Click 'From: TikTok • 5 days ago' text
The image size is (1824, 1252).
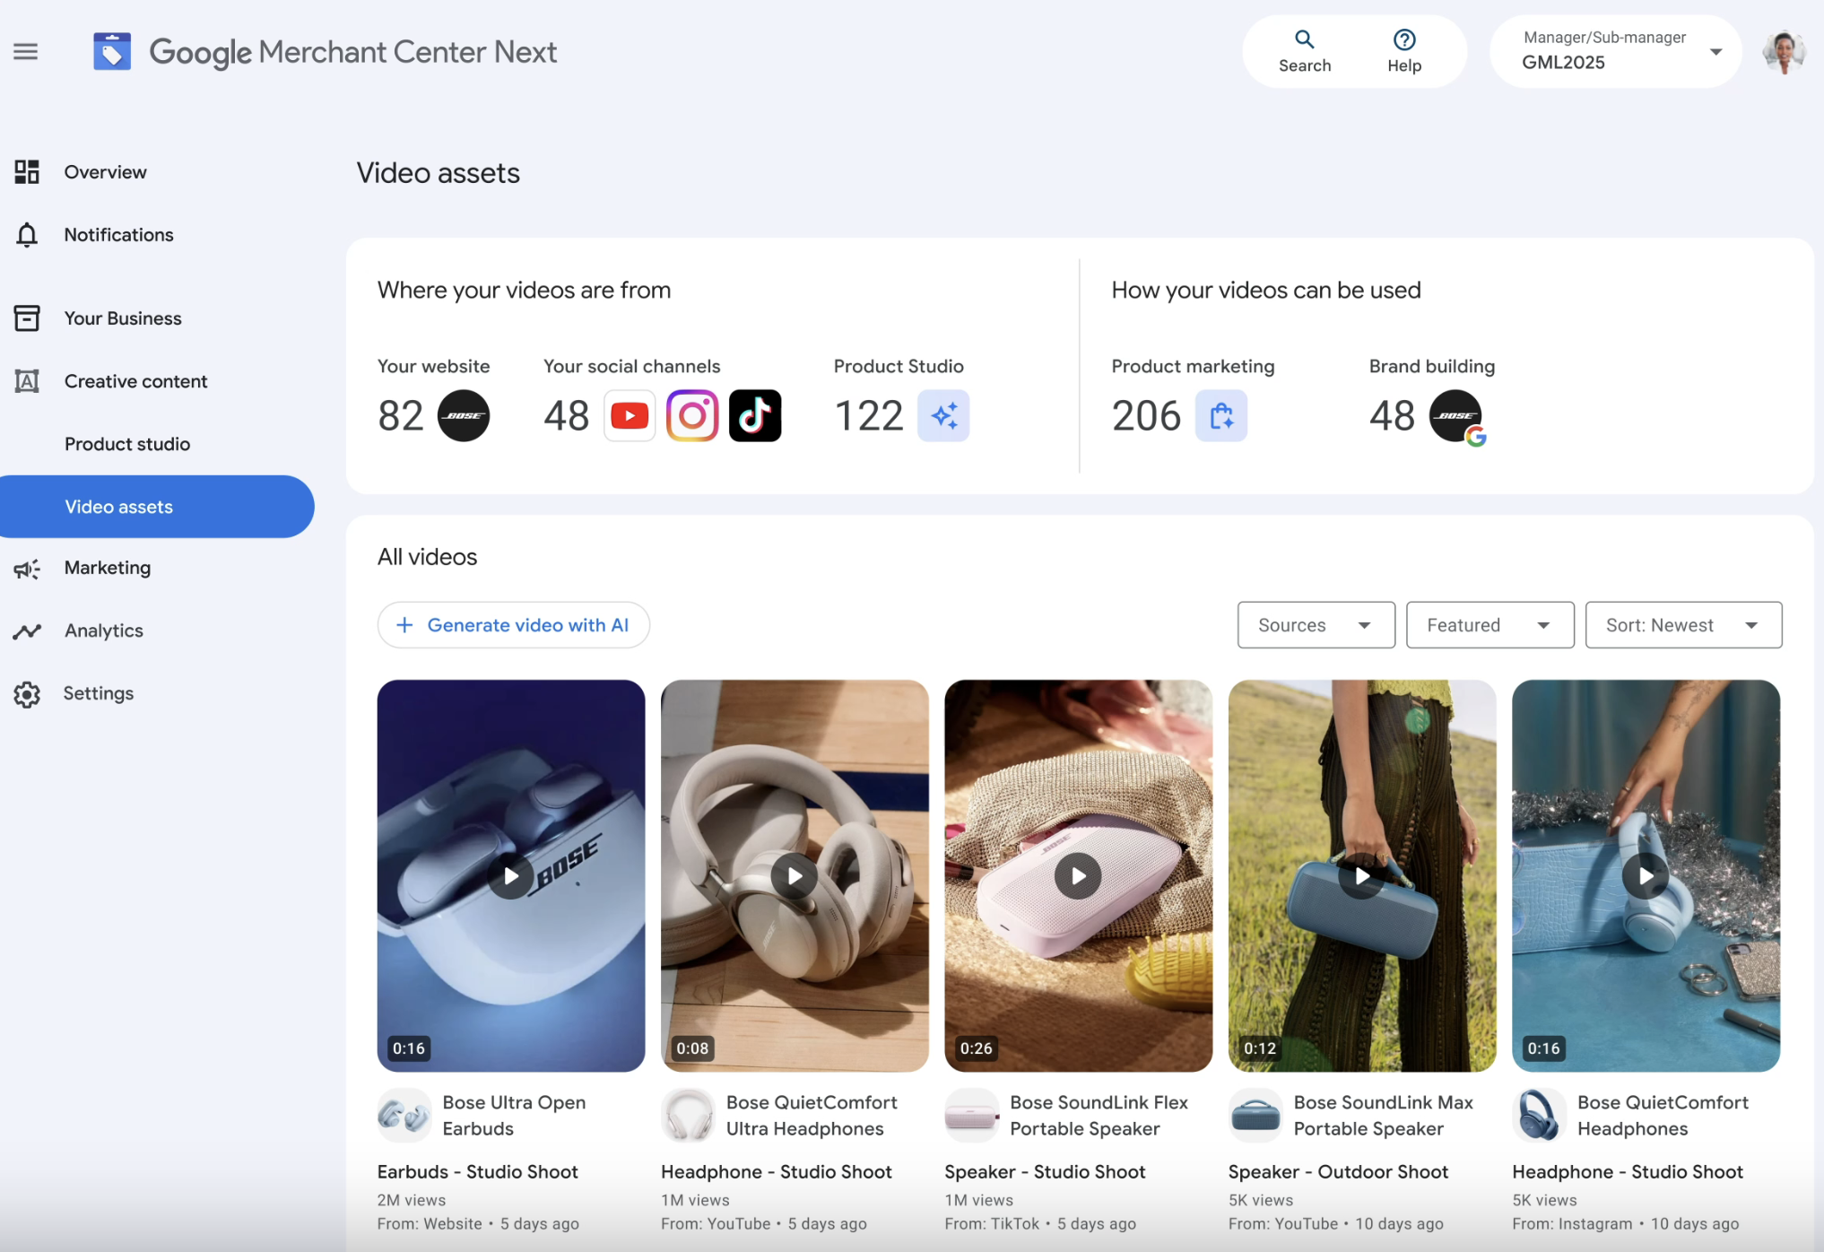(x=1040, y=1223)
